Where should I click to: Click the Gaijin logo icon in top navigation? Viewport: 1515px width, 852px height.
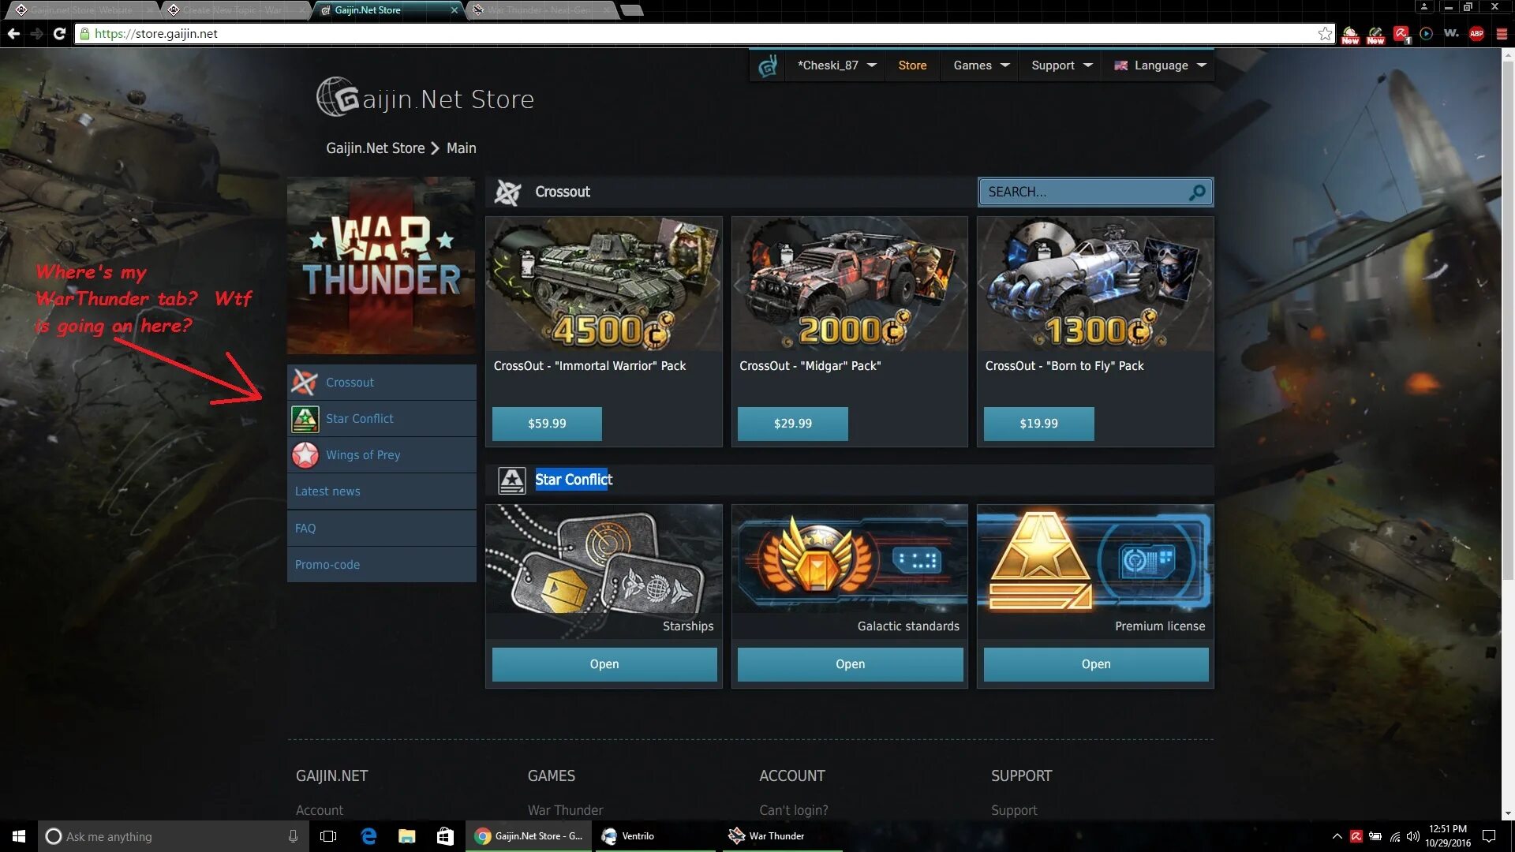767,66
